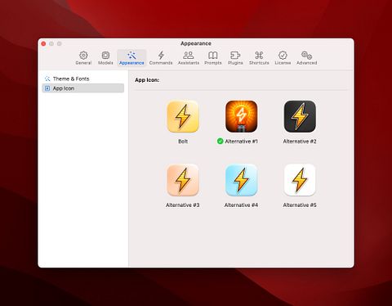392x306 pixels.
Task: Pick the peach Alternative #3 icon
Action: [183, 180]
